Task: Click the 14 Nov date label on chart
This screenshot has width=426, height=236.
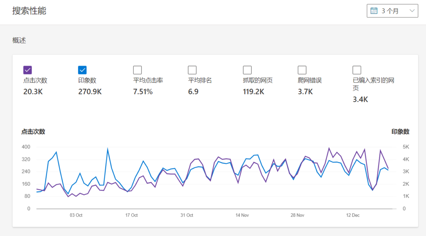Action: (x=242, y=215)
